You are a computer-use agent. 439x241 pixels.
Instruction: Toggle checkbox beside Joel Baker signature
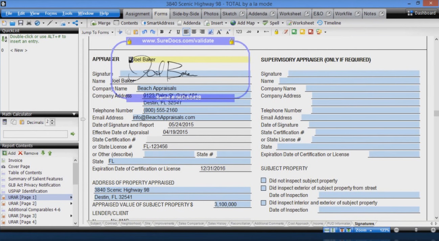pyautogui.click(x=131, y=60)
